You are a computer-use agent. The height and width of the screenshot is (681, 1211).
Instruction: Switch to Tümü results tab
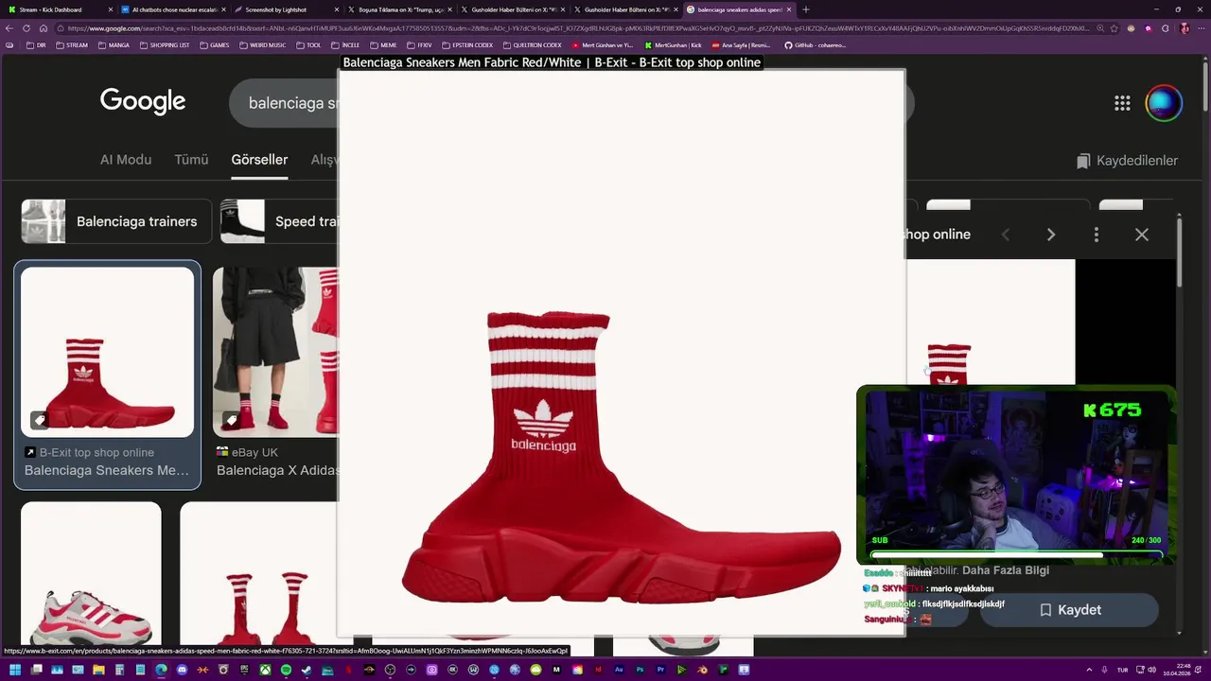[191, 160]
